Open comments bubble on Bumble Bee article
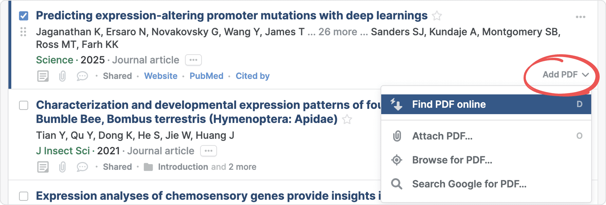Screen dimensions: 606x205 (x=82, y=167)
